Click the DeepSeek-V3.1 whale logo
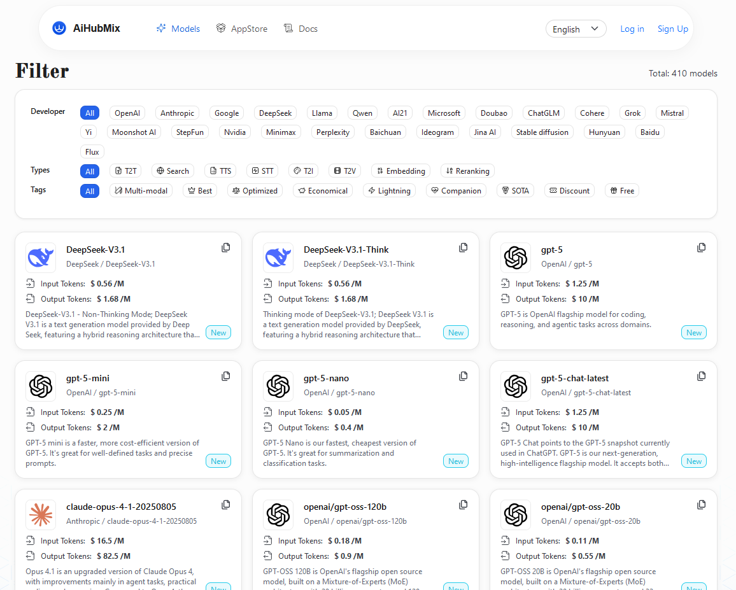Viewport: 736px width, 590px height. tap(41, 257)
